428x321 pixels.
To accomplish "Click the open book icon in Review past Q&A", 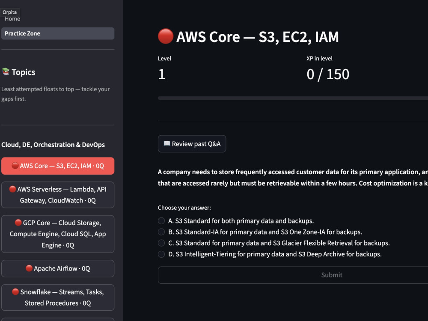I will pyautogui.click(x=167, y=143).
